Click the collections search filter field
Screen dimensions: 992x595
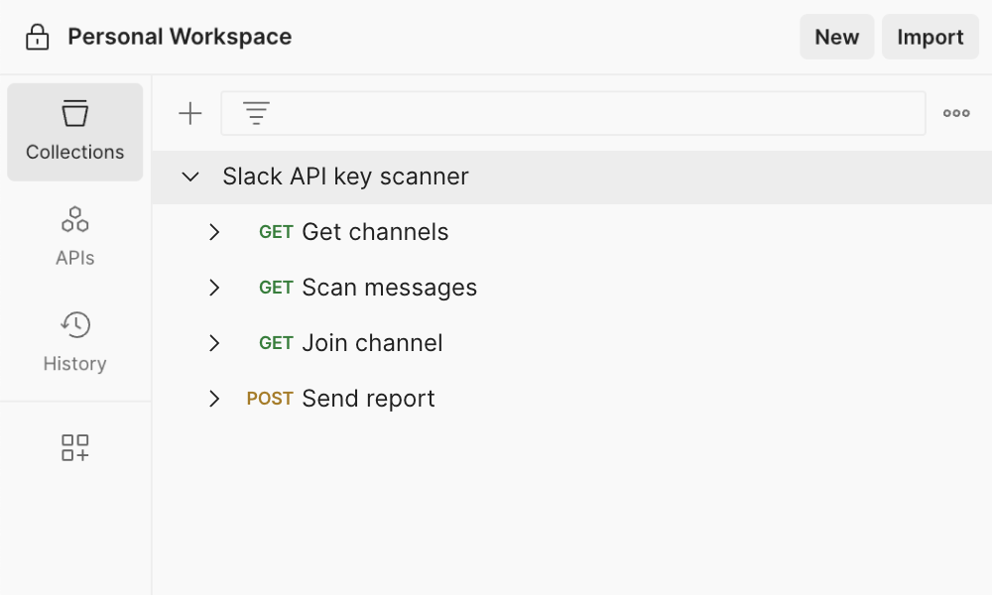click(x=595, y=114)
